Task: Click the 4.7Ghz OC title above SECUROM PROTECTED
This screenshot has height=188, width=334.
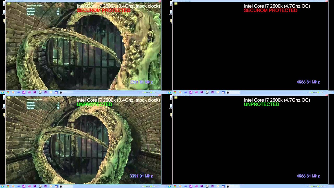Action: (277, 6)
